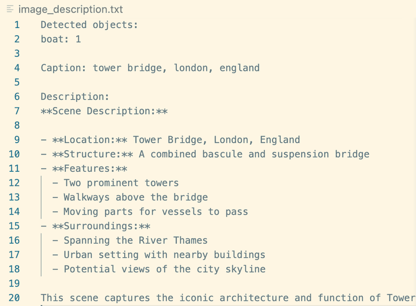Select line 1 via its line number

click(x=17, y=25)
